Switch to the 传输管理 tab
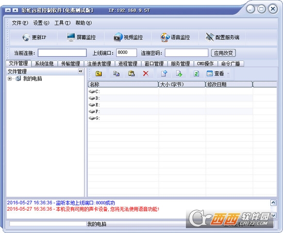The height and width of the screenshot is (233, 283). 70,64
